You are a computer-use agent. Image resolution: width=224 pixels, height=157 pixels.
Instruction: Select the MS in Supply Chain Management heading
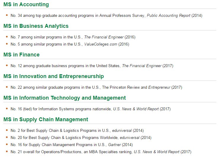pyautogui.click(x=46, y=119)
